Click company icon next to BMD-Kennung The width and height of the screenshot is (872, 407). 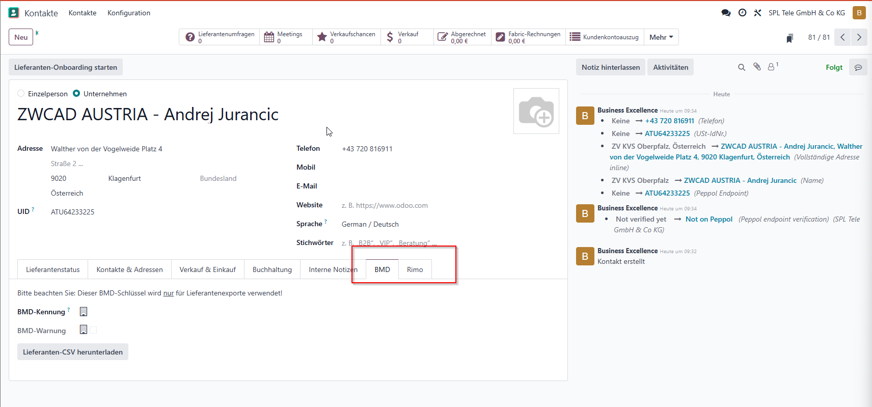click(84, 311)
